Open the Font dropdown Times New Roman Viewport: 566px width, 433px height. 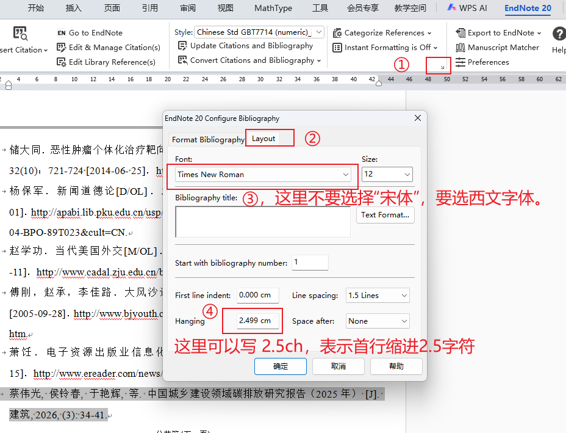point(263,175)
